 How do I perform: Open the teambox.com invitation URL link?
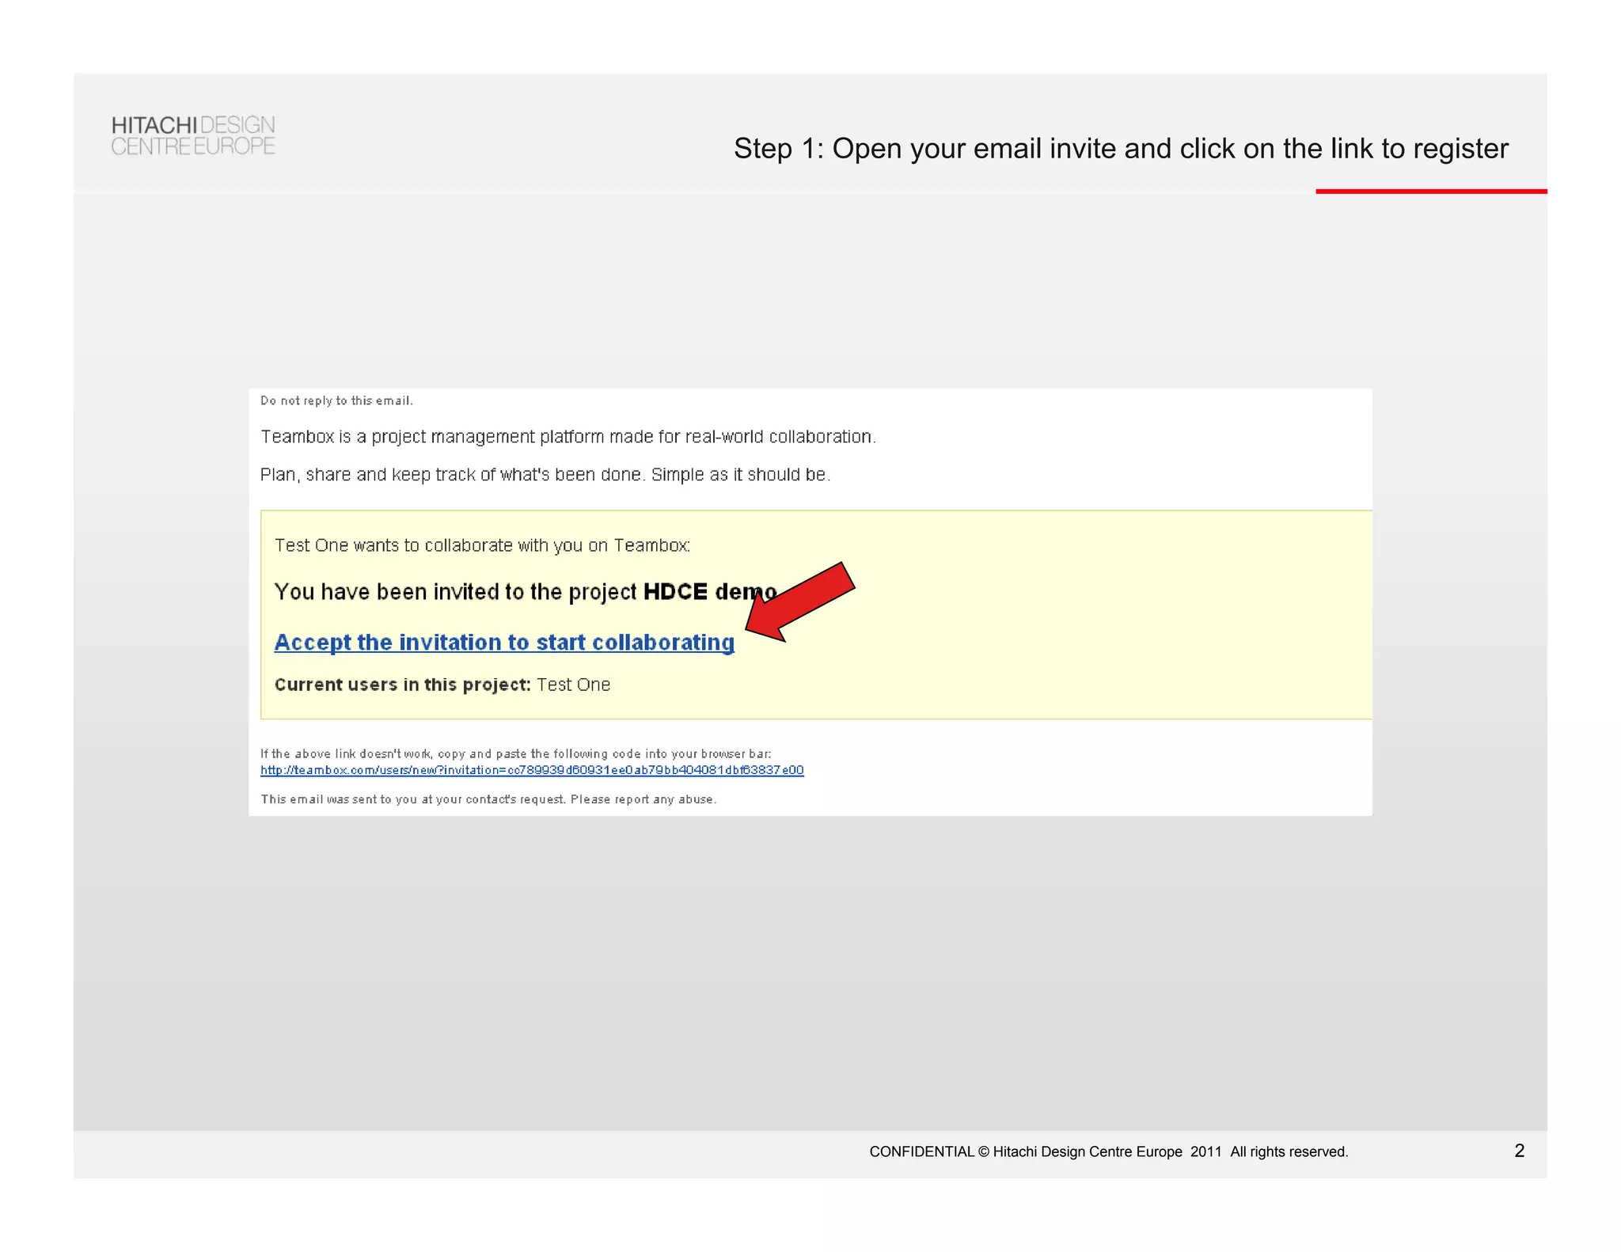[532, 770]
